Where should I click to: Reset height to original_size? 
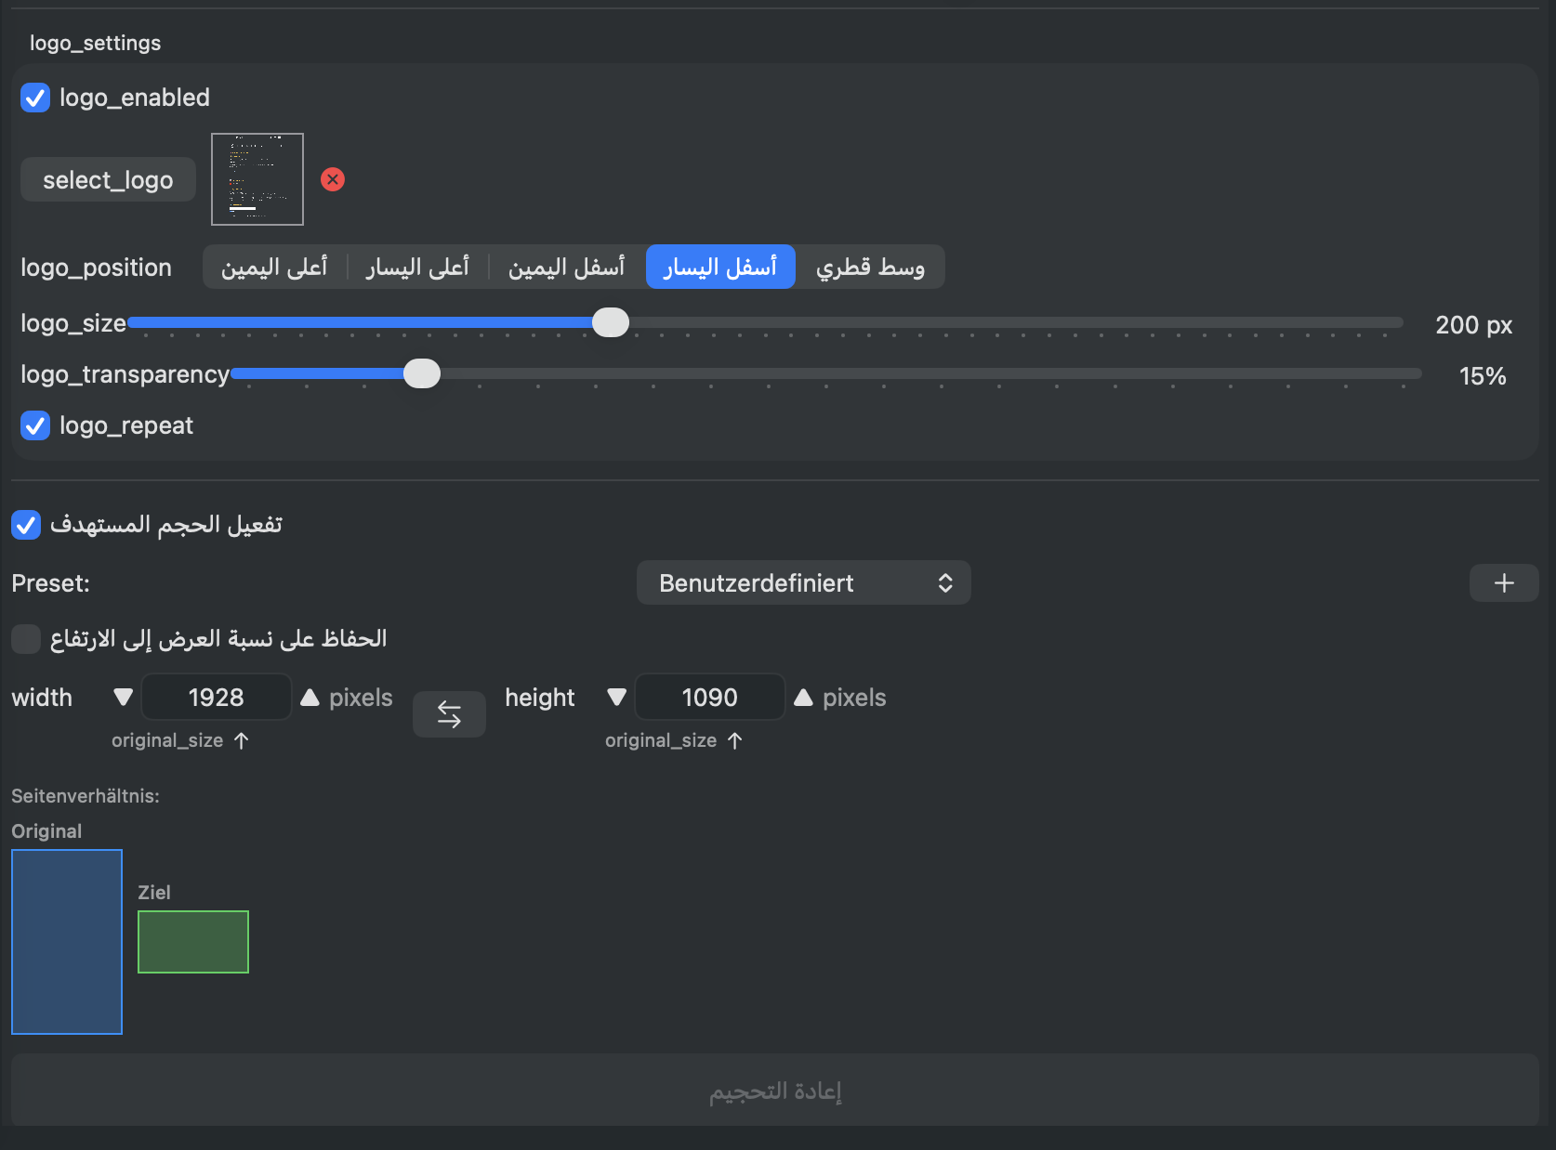click(674, 740)
